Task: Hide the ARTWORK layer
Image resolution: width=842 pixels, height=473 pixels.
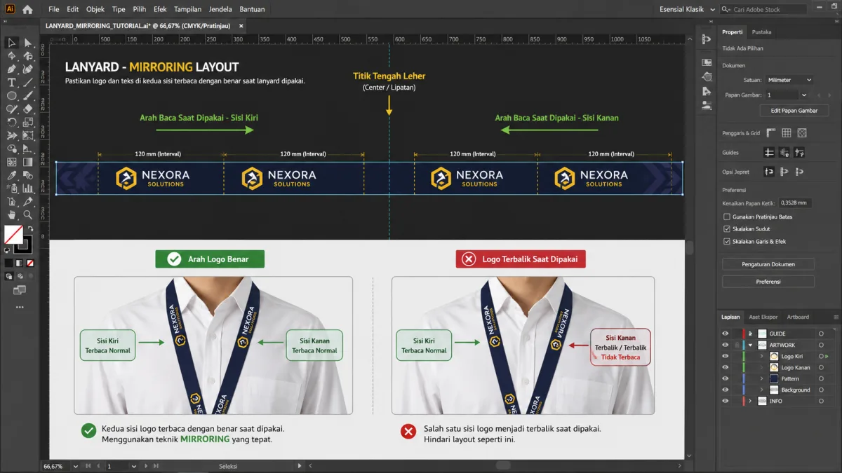Action: 726,345
